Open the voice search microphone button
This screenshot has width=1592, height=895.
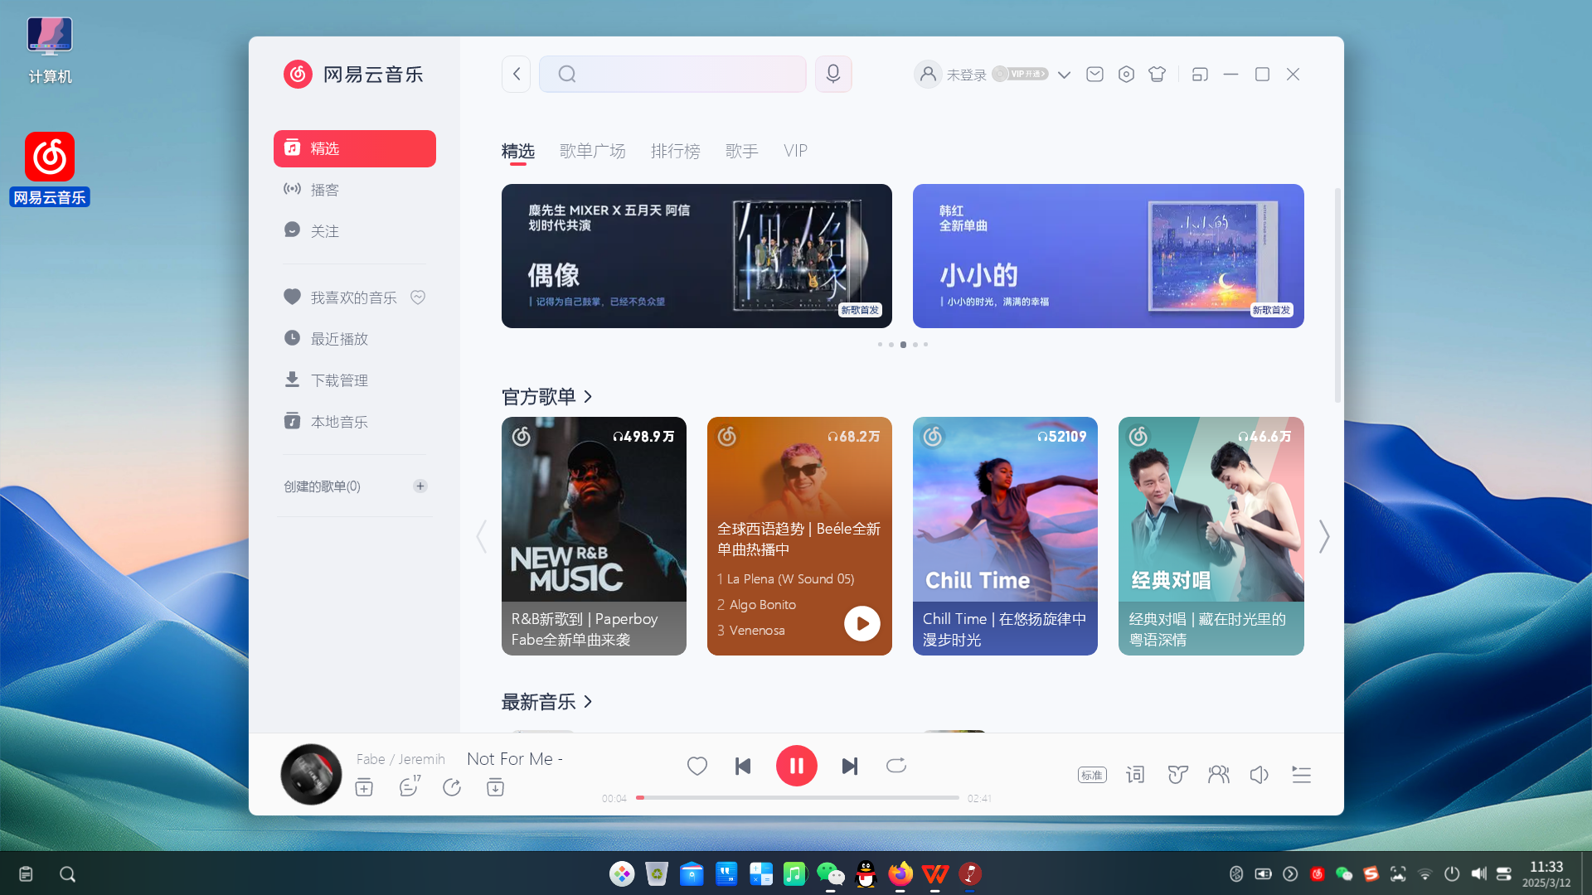(833, 74)
